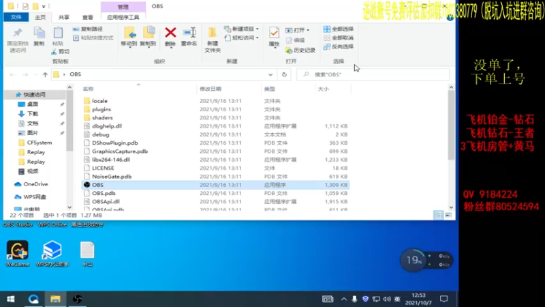Select 快速访问 in navigation pane
The width and height of the screenshot is (545, 307).
click(35, 95)
